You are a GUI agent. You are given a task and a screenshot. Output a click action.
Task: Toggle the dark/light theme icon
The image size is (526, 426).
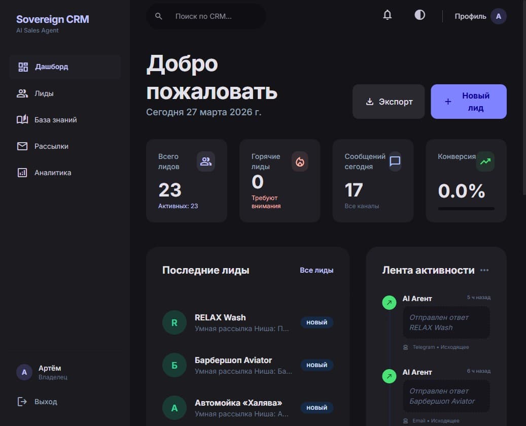tap(419, 15)
